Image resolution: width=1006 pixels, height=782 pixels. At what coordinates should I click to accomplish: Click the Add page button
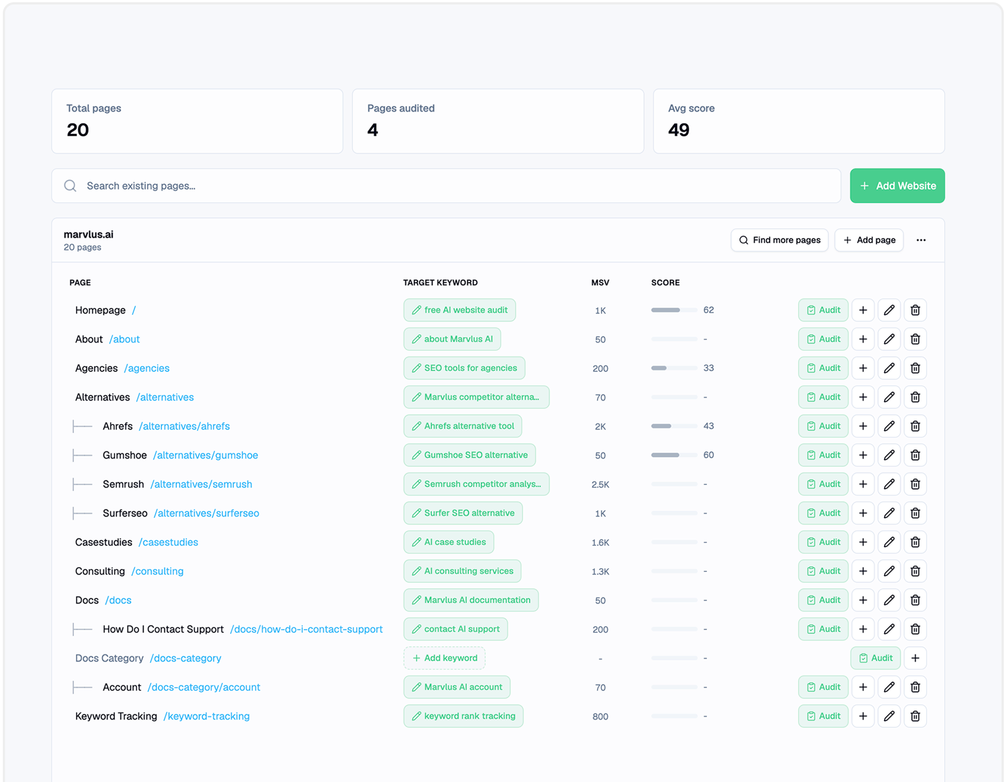point(869,240)
